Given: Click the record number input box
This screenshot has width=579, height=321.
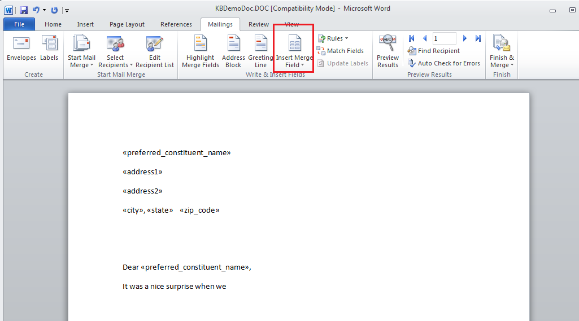Looking at the screenshot, I should pos(444,38).
